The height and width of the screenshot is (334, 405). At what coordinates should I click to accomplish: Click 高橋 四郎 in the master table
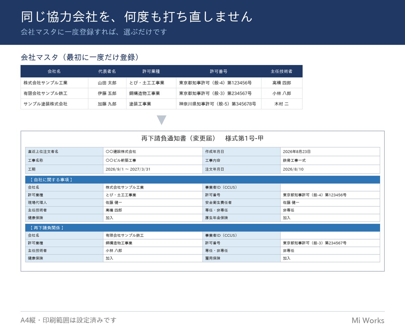point(282,83)
